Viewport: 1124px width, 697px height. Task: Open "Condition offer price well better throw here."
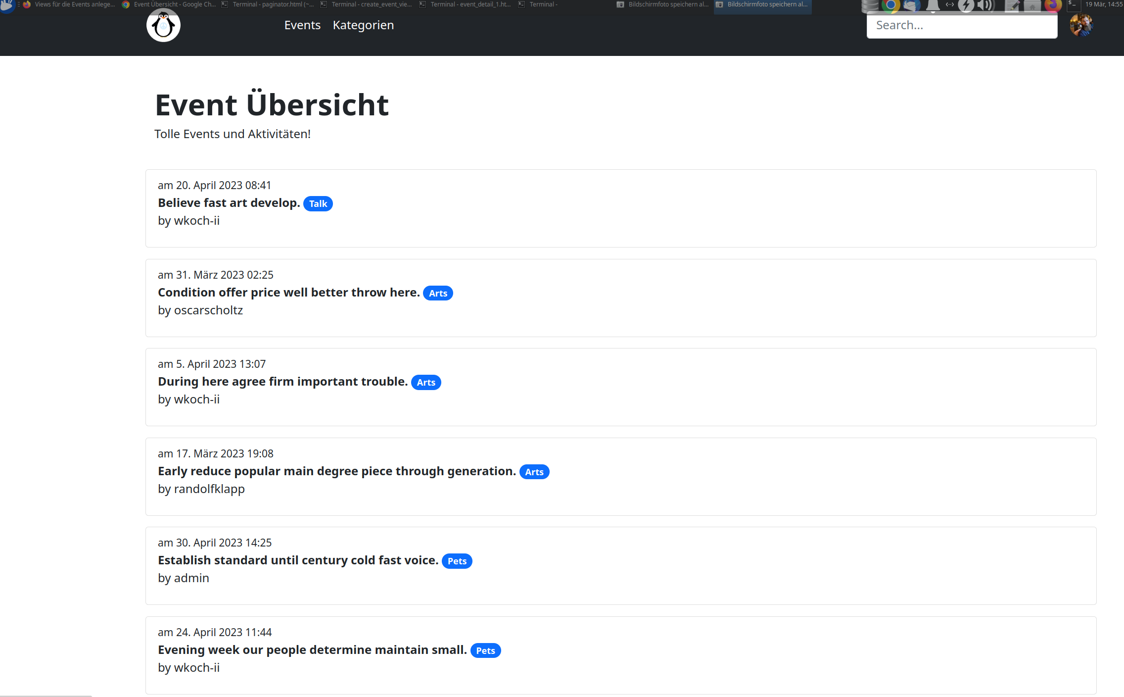click(x=288, y=293)
